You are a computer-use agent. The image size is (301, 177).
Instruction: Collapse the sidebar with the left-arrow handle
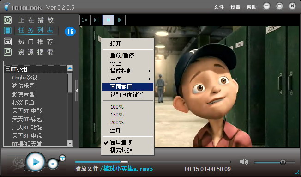coord(76,91)
